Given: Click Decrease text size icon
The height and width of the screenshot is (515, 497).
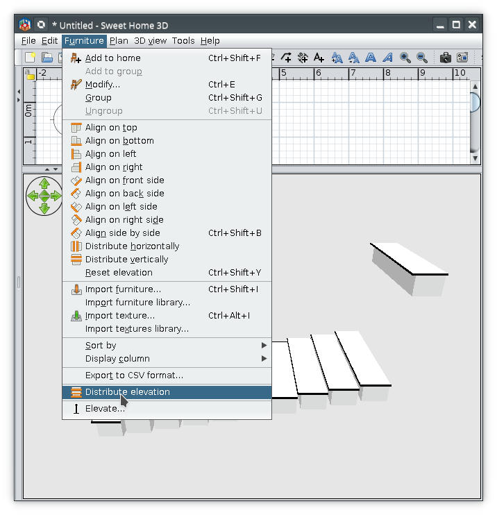Looking at the screenshot, I should point(353,58).
